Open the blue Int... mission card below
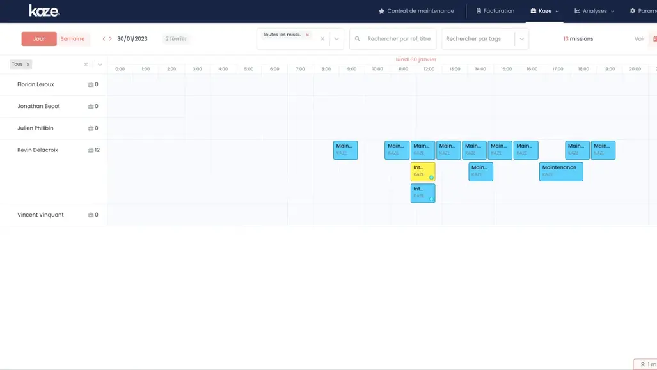Screen dimensions: 657x370 click(x=423, y=193)
